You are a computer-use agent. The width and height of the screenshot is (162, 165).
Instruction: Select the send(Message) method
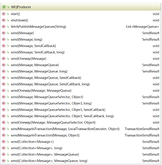pyautogui.click(x=22, y=33)
